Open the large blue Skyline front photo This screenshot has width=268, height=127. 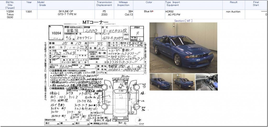(x=183, y=48)
